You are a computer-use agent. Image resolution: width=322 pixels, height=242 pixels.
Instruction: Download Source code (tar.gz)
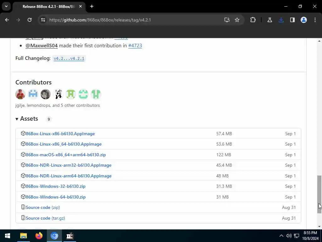coord(45,218)
